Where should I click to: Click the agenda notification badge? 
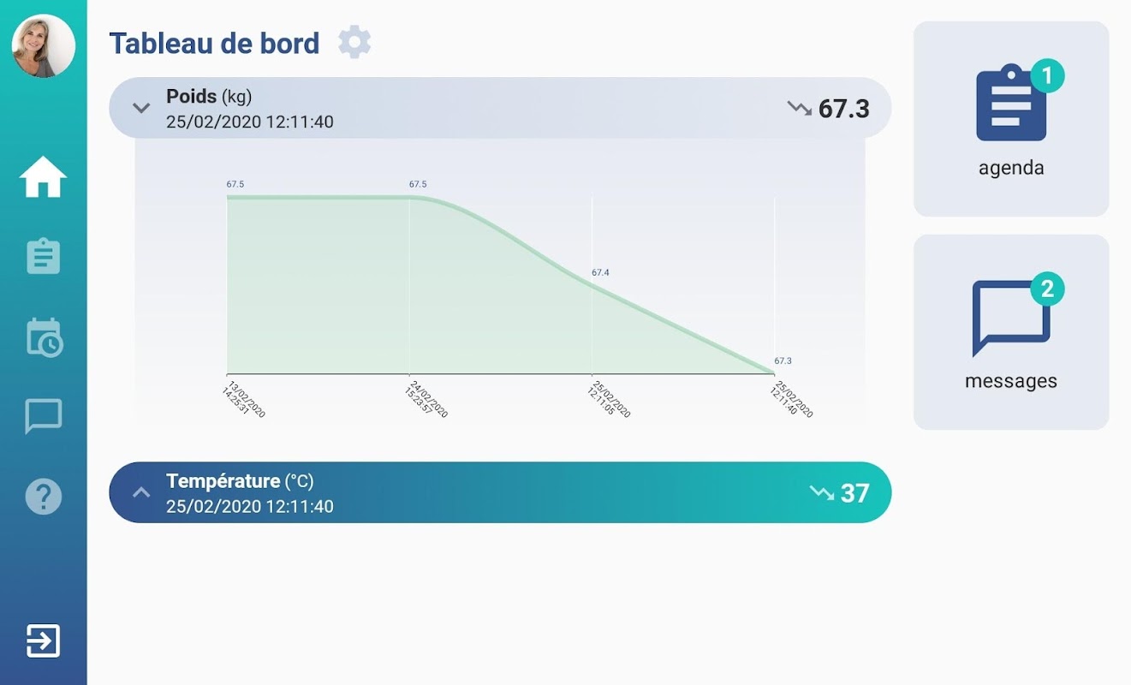pyautogui.click(x=1046, y=76)
